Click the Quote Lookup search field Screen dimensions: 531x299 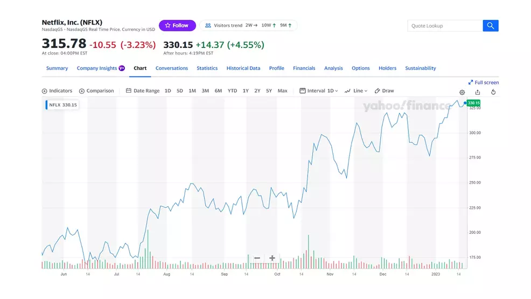pyautogui.click(x=445, y=26)
